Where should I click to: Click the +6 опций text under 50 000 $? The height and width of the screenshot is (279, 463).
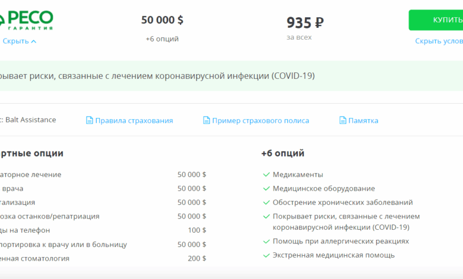[162, 39]
